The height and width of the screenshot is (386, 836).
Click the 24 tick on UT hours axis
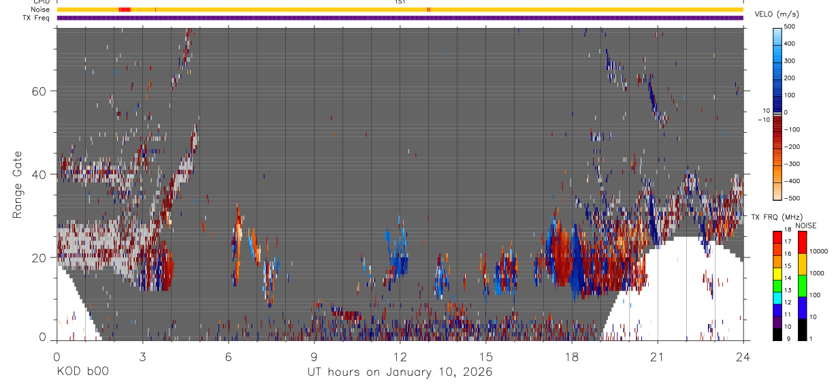click(x=743, y=356)
